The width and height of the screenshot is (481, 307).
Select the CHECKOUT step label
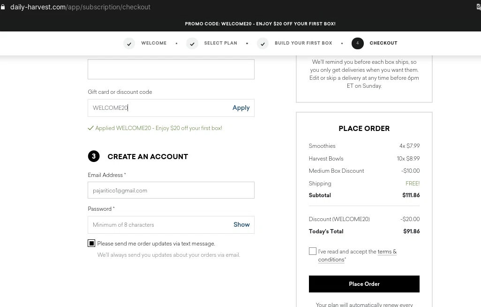pyautogui.click(x=383, y=43)
